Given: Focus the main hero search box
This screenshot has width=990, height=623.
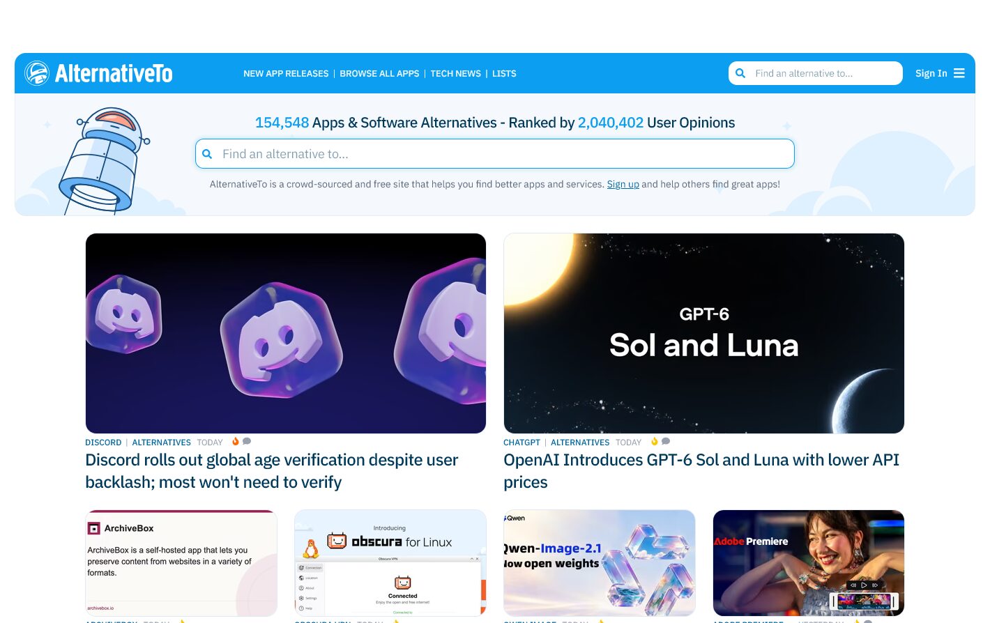Looking at the screenshot, I should click(495, 154).
